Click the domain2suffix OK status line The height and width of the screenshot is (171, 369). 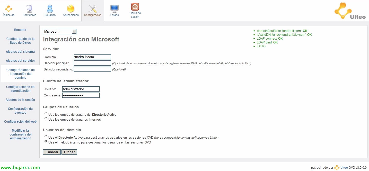click(x=282, y=31)
